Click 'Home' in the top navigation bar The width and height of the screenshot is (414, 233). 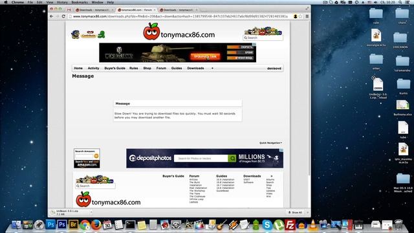tap(78, 68)
